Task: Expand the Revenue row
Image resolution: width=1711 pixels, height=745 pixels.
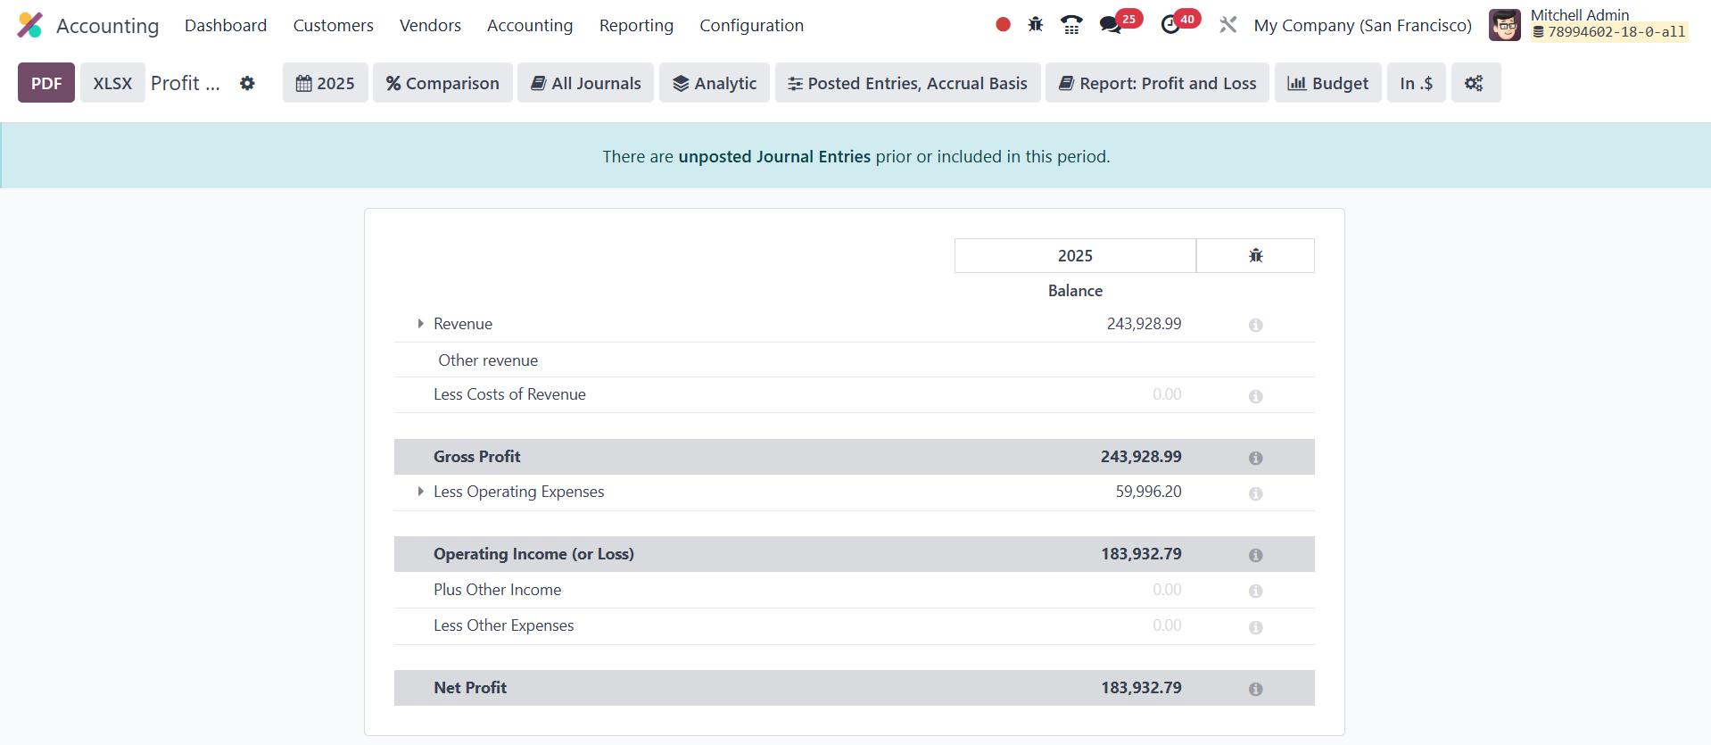Action: (x=420, y=324)
